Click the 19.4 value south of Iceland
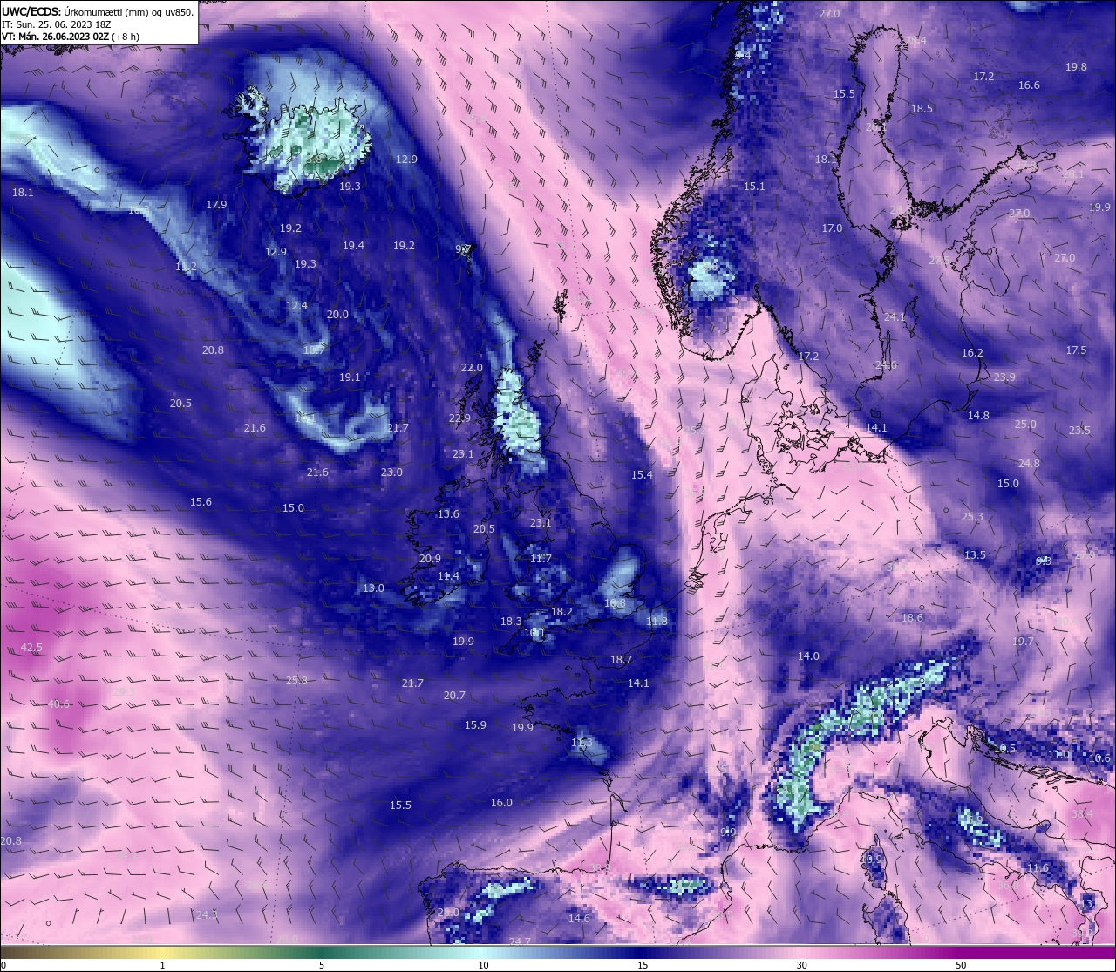The height and width of the screenshot is (972, 1116). pyautogui.click(x=353, y=246)
